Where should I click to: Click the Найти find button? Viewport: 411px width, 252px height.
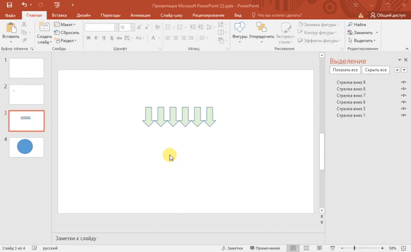click(357, 24)
